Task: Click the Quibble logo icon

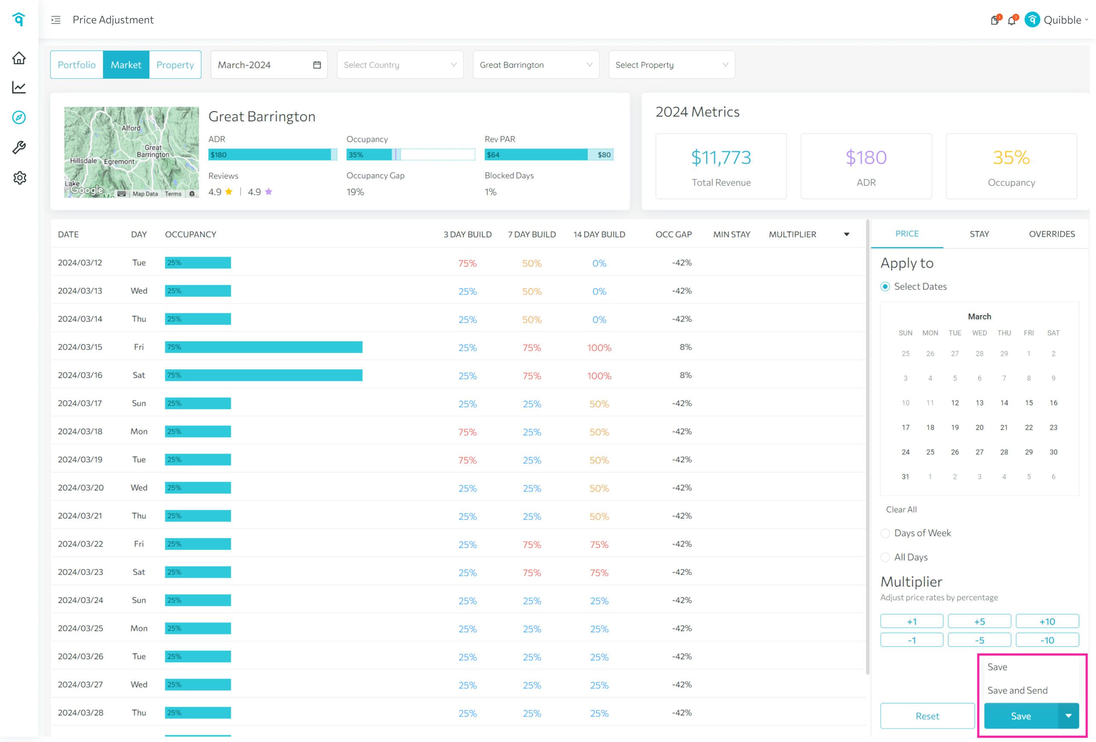Action: click(x=19, y=19)
